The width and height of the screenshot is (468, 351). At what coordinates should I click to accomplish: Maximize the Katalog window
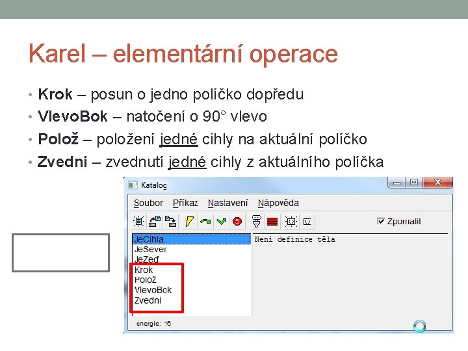pos(413,183)
